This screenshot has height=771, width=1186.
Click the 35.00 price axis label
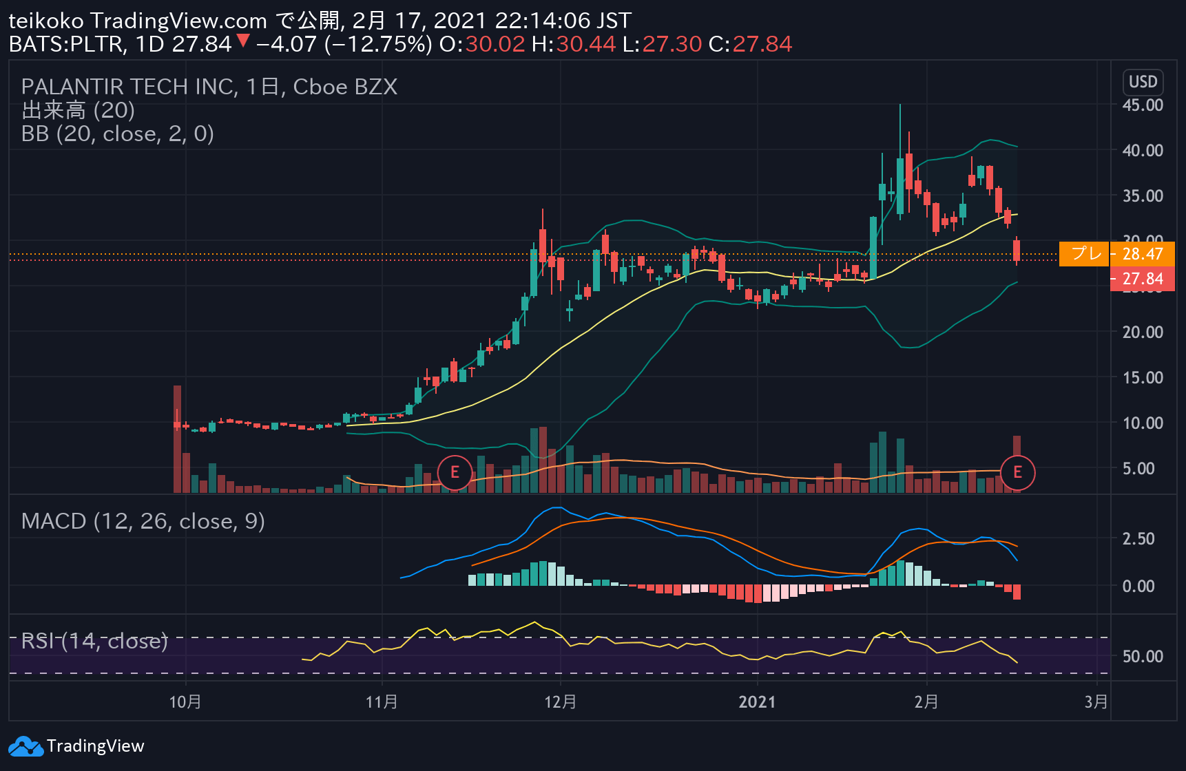[x=1143, y=196]
